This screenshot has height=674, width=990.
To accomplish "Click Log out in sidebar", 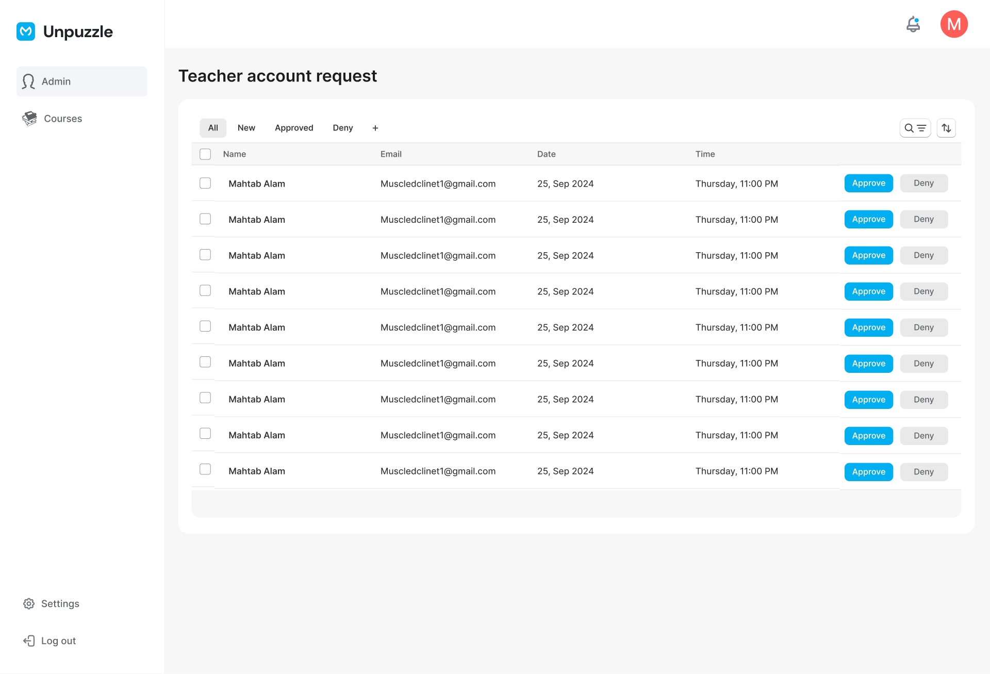I will pyautogui.click(x=58, y=641).
